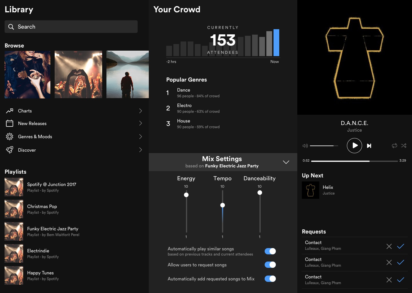Open the party drinks browse thumbnail
Viewport: 412px width, 293px height.
point(27,75)
